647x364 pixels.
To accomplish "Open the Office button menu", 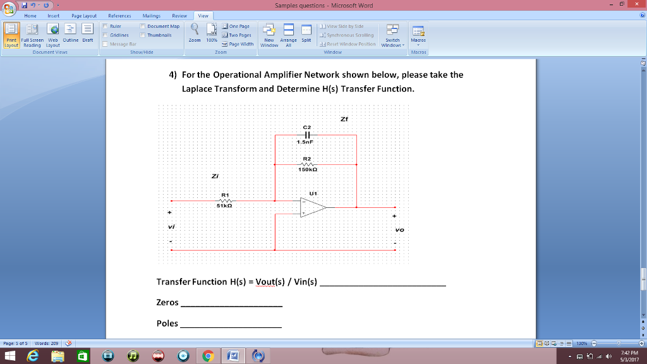I will 8,6.
